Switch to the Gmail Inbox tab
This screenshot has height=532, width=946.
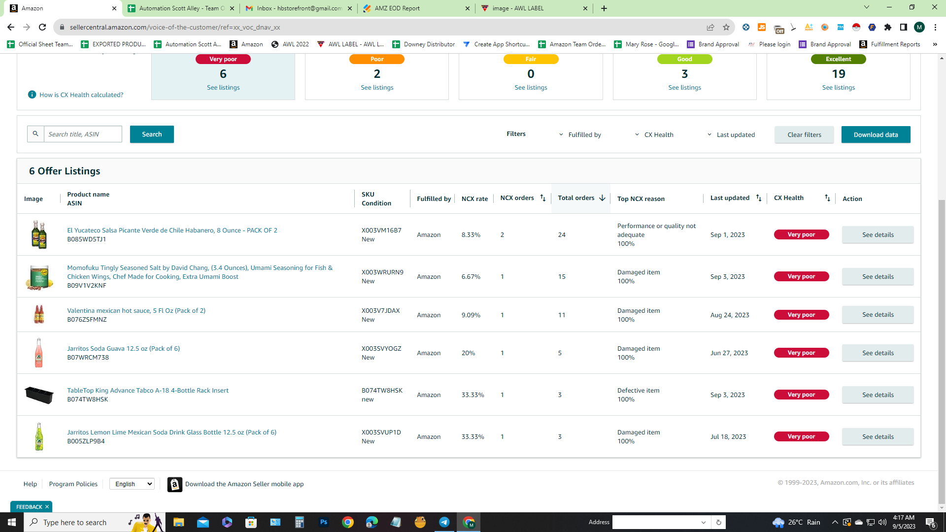click(x=299, y=8)
